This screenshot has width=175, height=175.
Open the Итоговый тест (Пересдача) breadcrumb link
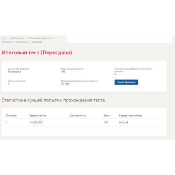pos(15,42)
